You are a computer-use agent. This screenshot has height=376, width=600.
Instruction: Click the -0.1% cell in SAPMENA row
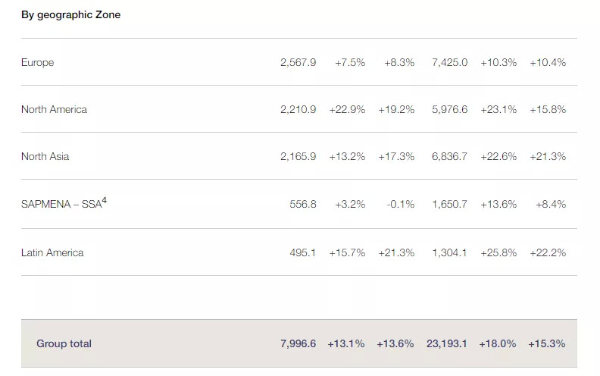click(400, 205)
